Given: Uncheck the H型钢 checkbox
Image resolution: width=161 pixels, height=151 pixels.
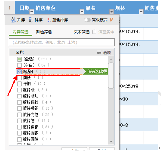Looking at the screenshot, I should pyautogui.click(x=20, y=72).
